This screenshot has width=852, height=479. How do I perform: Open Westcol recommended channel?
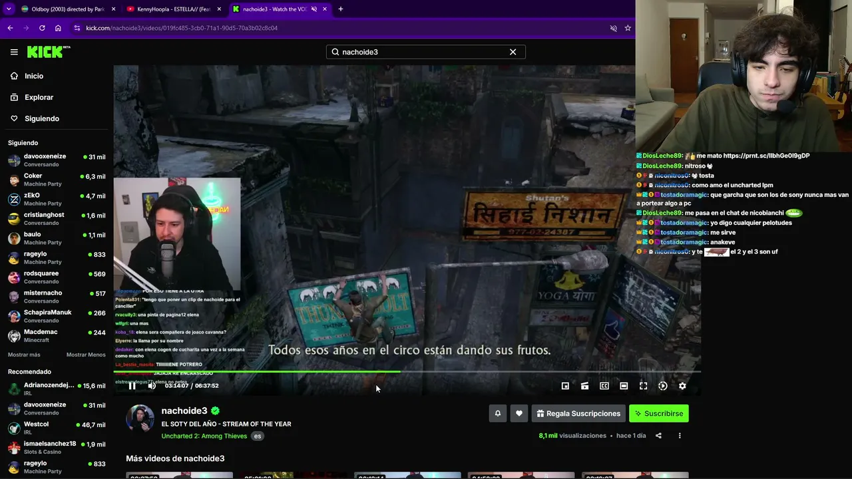click(57, 428)
